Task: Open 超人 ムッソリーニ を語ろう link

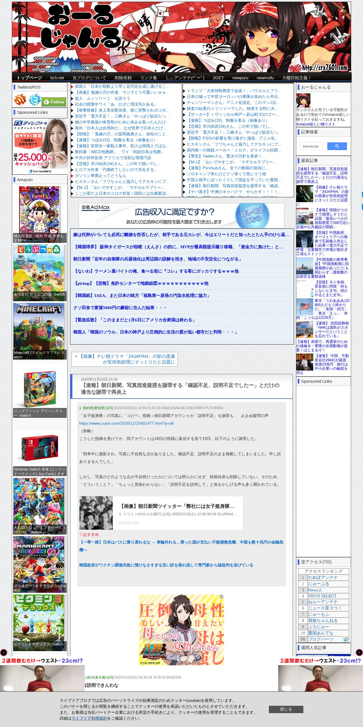Action: pyautogui.click(x=102, y=98)
